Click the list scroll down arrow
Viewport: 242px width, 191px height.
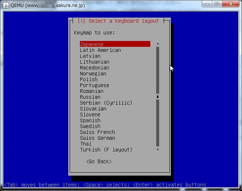point(158,149)
